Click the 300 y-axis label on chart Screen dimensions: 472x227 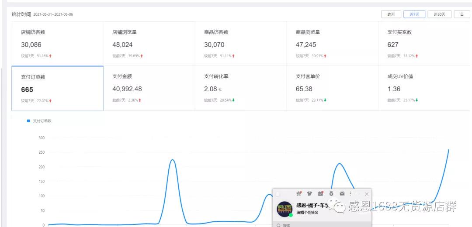[x=42, y=138]
